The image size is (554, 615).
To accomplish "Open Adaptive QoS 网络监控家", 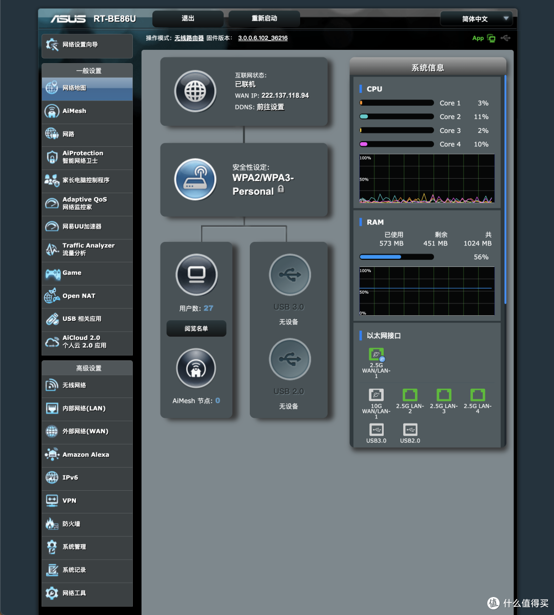I will click(x=87, y=204).
